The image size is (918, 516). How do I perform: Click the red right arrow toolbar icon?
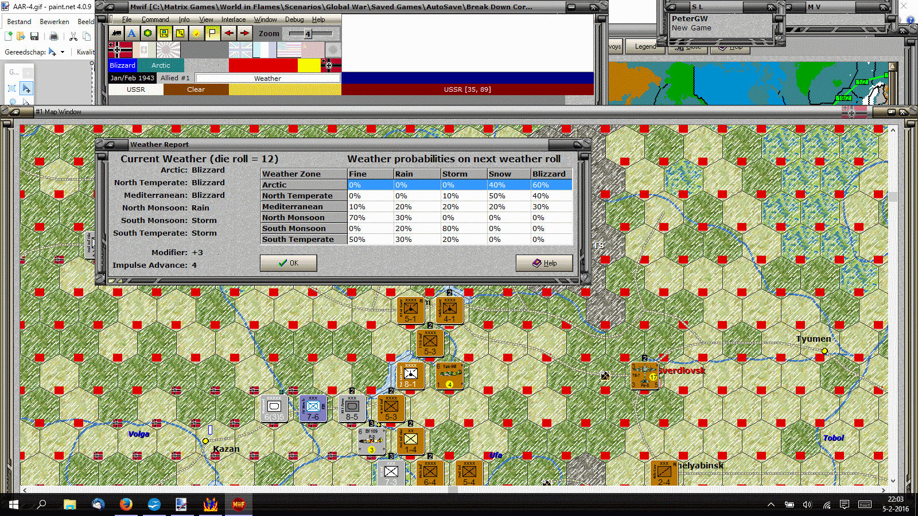point(244,33)
